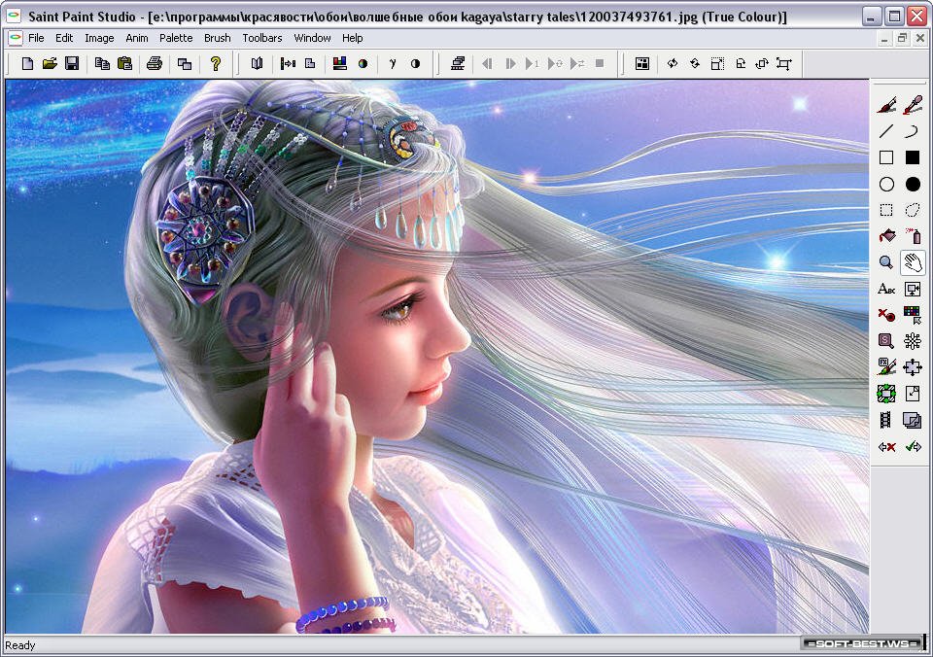Open the Toolbars menu
This screenshot has width=933, height=657.
[261, 38]
